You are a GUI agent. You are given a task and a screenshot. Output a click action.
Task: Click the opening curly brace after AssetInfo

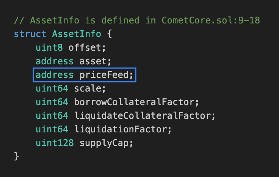[x=110, y=34]
